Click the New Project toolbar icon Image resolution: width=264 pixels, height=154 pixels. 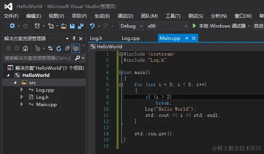point(37,26)
